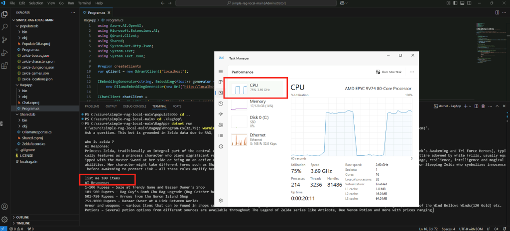The height and width of the screenshot is (231, 510).
Task: Open App history page in Task Manager
Action: click(x=221, y=104)
